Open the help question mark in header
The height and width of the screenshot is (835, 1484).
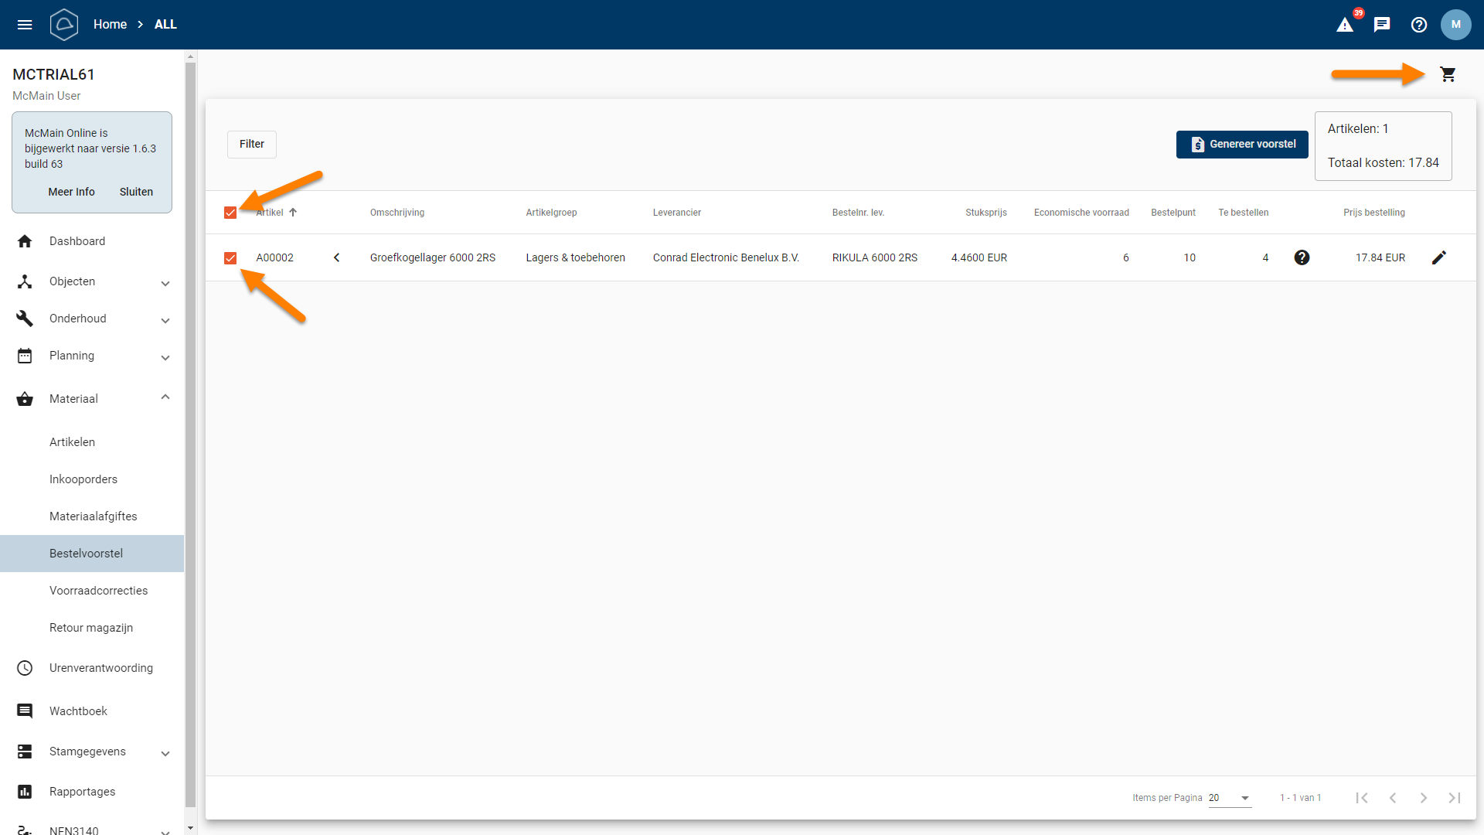coord(1419,25)
